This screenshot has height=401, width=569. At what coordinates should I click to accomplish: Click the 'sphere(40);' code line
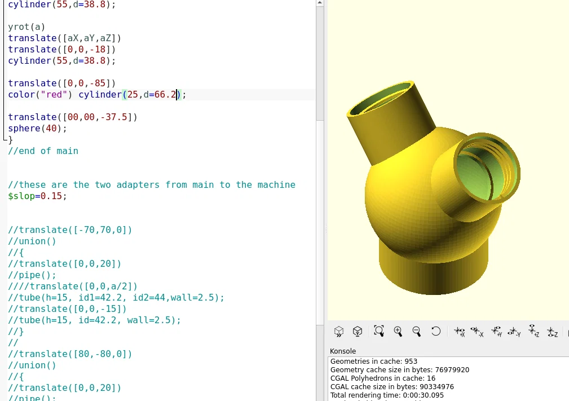37,128
